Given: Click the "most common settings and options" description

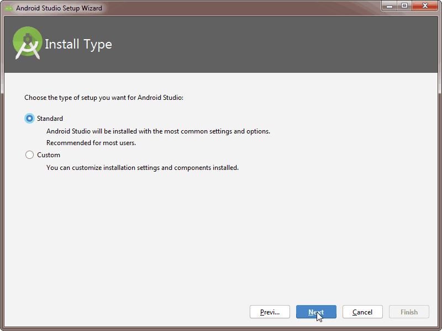Looking at the screenshot, I should click(x=158, y=131).
